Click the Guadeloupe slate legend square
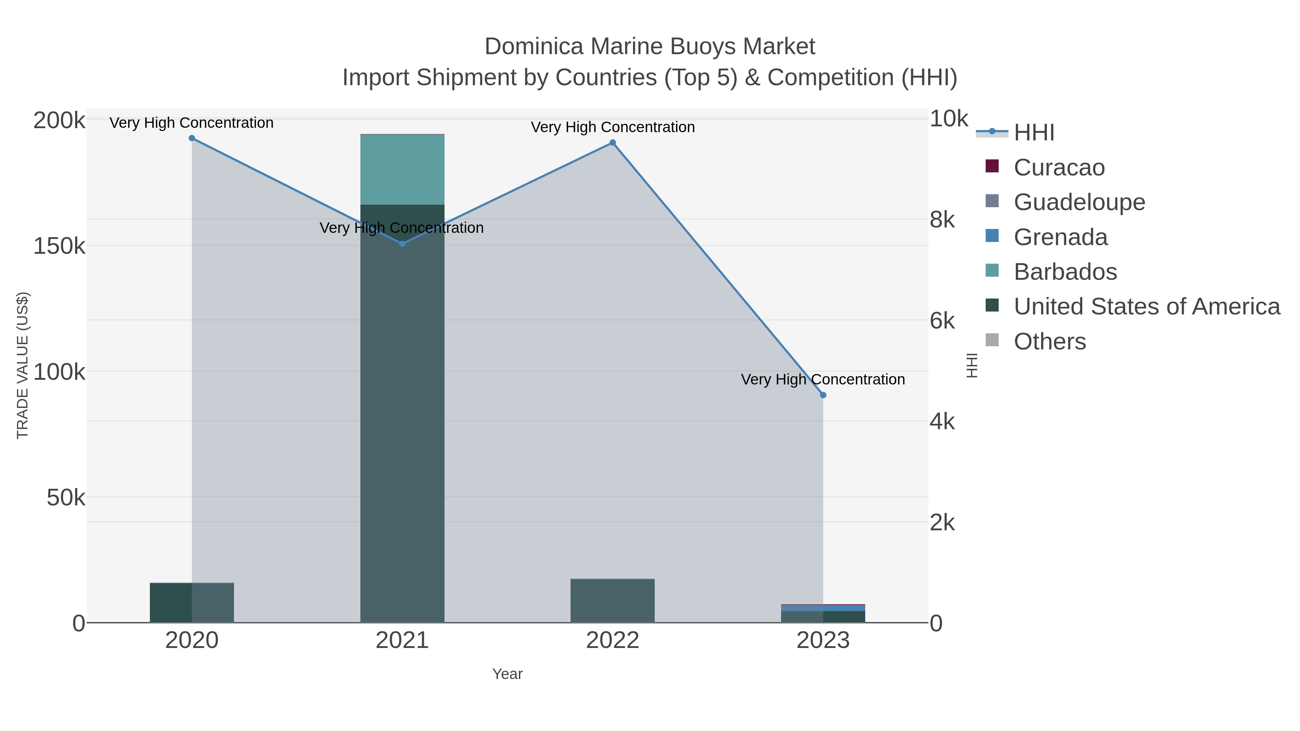1300x731 pixels. coord(992,201)
